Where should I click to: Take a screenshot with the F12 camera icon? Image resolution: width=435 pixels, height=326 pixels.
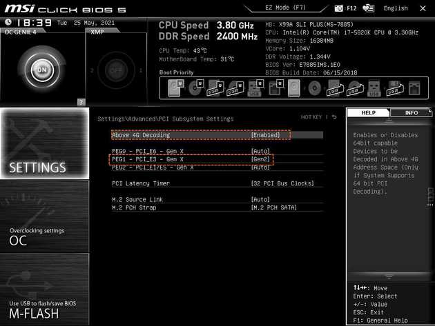tap(338, 8)
